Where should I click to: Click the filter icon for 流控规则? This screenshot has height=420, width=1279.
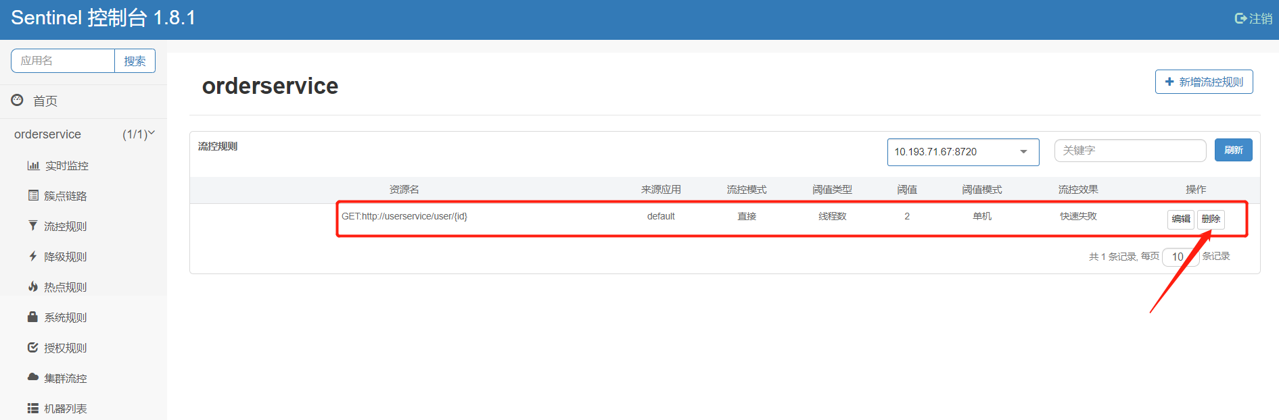coord(32,226)
